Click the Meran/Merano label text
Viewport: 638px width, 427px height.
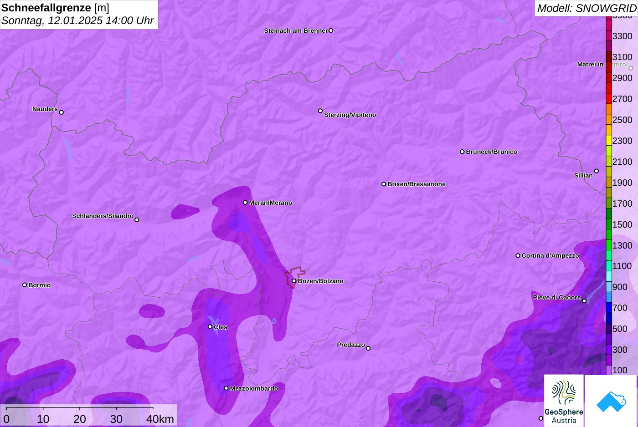click(x=271, y=203)
